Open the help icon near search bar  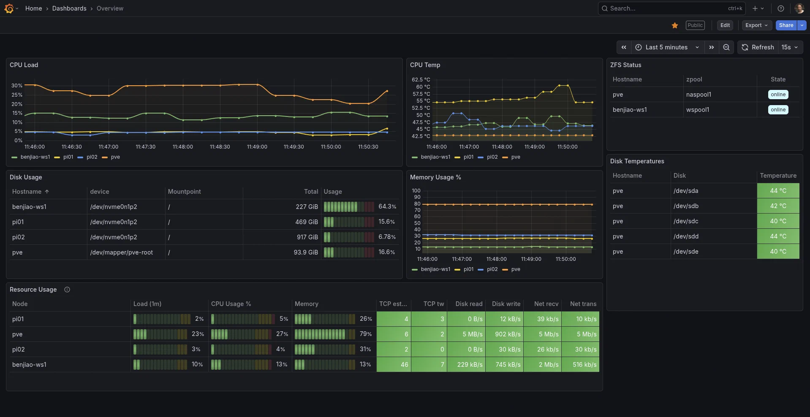(780, 8)
